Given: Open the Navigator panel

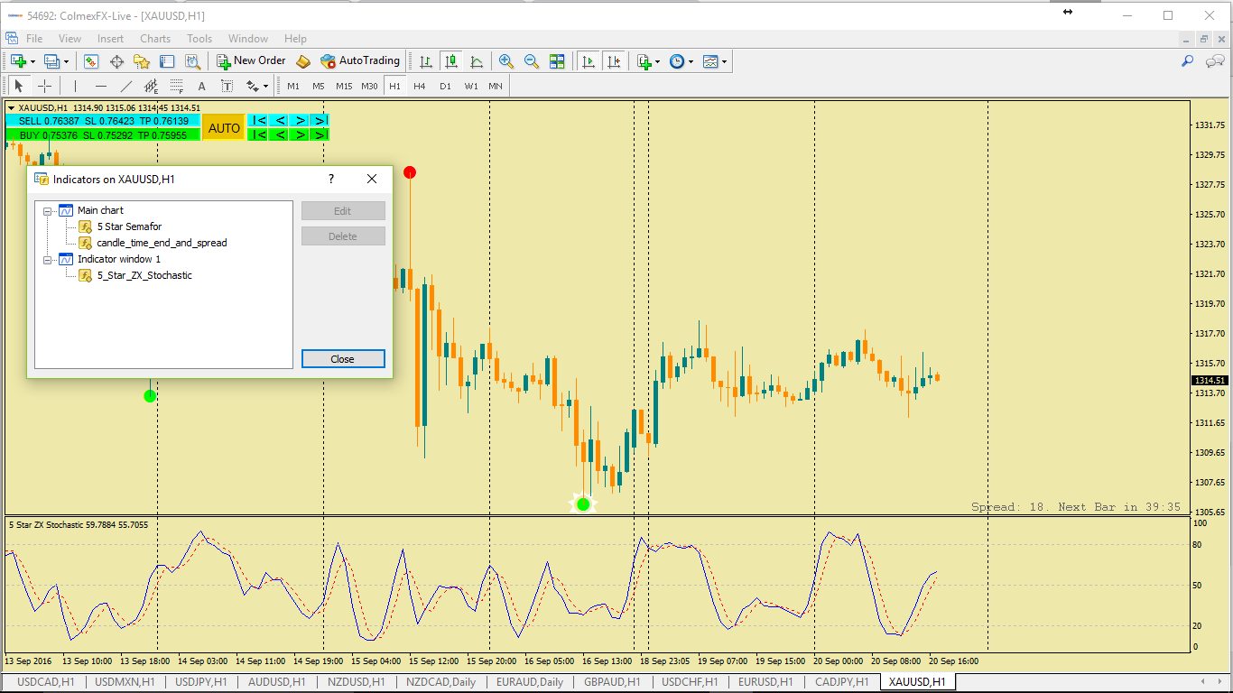Looking at the screenshot, I should coord(142,61).
